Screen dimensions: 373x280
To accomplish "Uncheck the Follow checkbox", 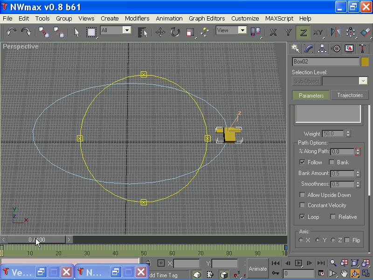I will coord(302,162).
